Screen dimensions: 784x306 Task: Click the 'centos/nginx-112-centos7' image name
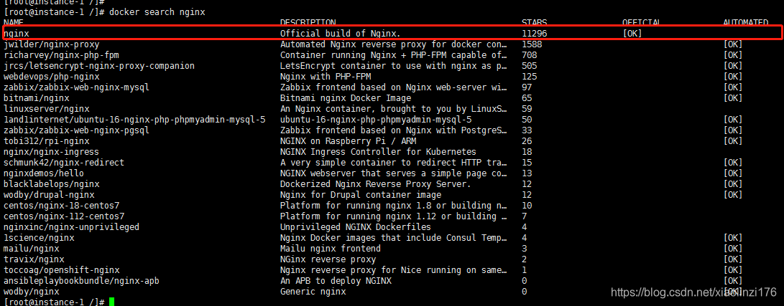pos(64,216)
